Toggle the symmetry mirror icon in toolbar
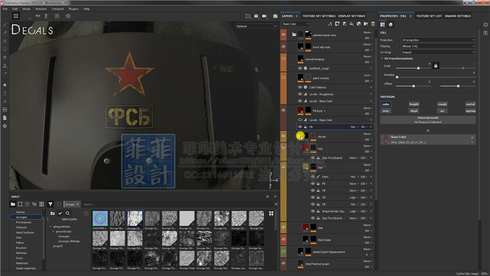 tap(38, 16)
